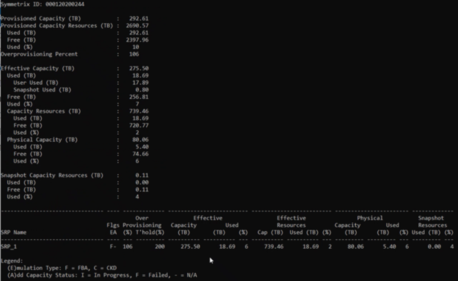Click the 'Provisioned Capacity Resources (TB)' label
Viewport: 458px width, 281px height.
57,26
